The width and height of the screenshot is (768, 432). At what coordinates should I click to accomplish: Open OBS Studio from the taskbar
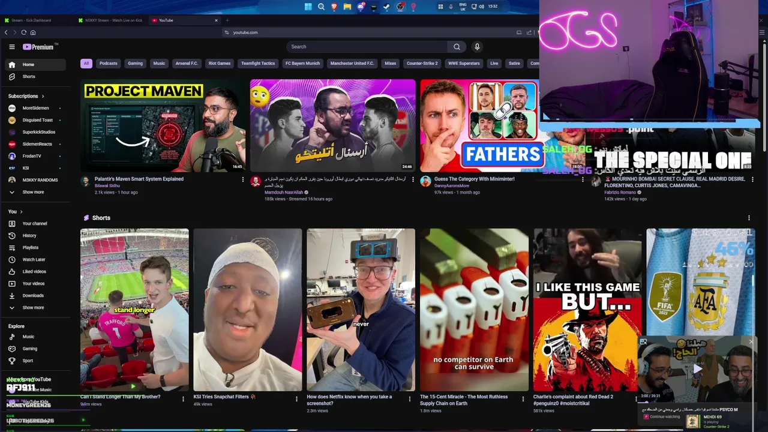tap(400, 7)
